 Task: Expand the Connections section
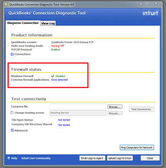(12, 54)
